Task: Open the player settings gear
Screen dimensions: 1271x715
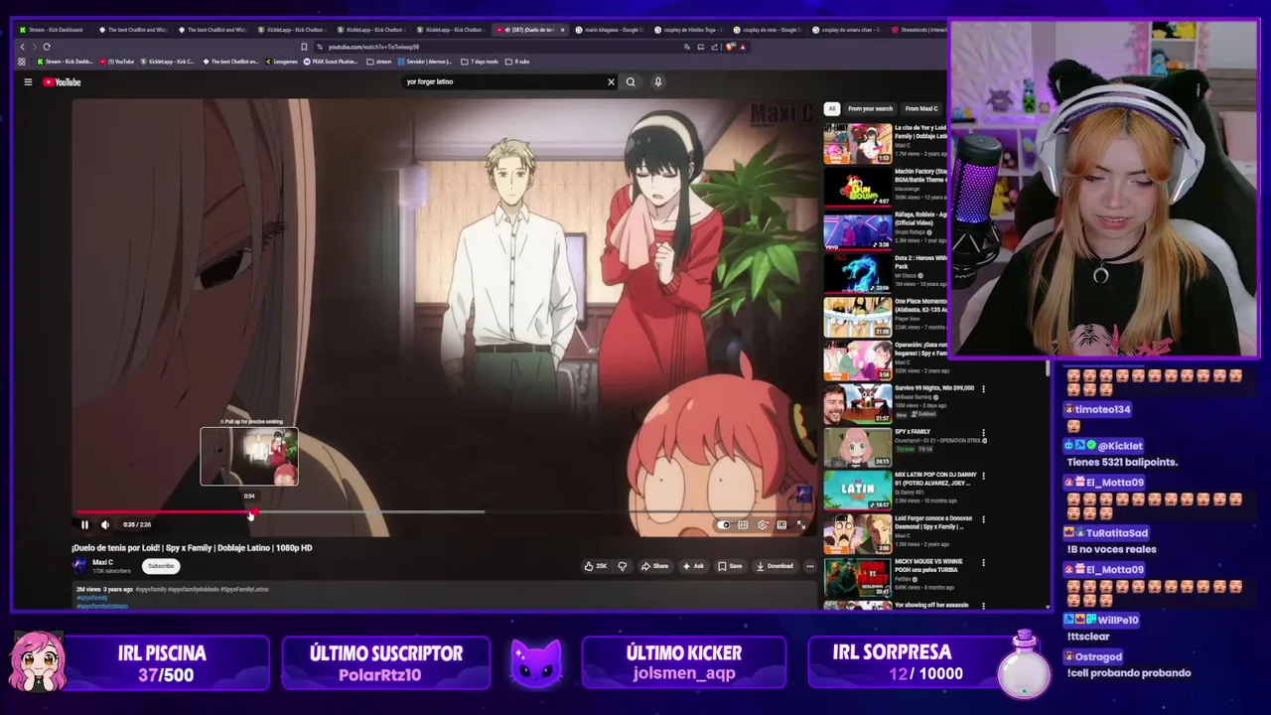Action: [x=763, y=524]
